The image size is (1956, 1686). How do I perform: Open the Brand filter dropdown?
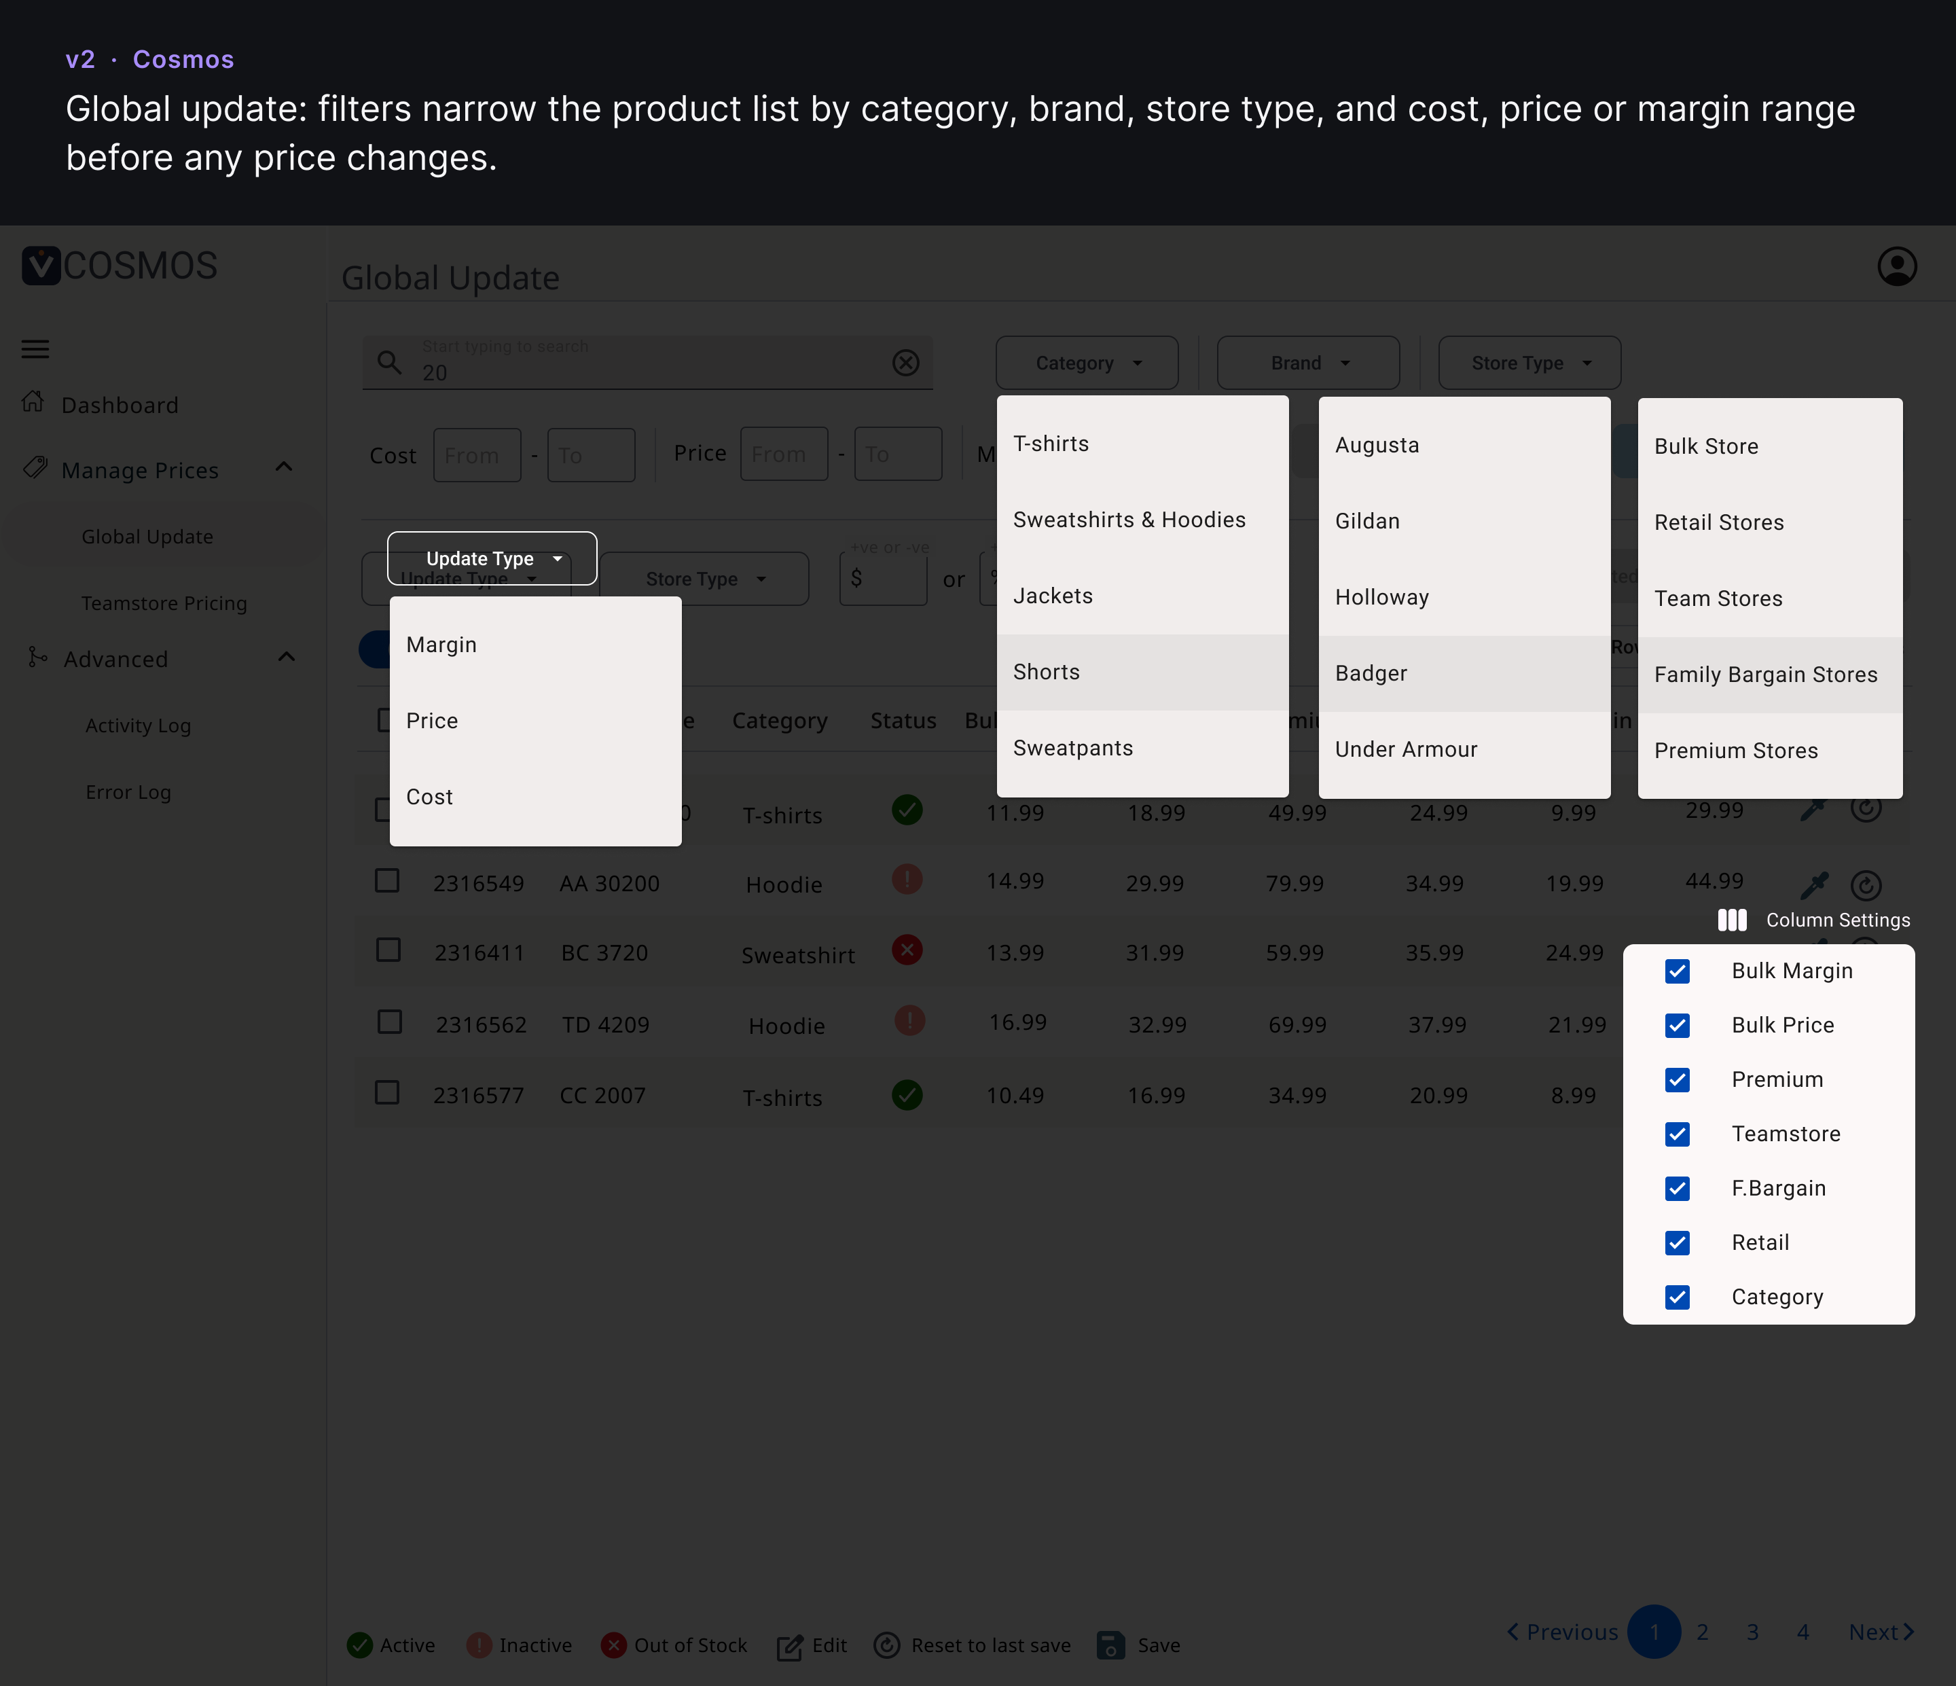pyautogui.click(x=1307, y=363)
